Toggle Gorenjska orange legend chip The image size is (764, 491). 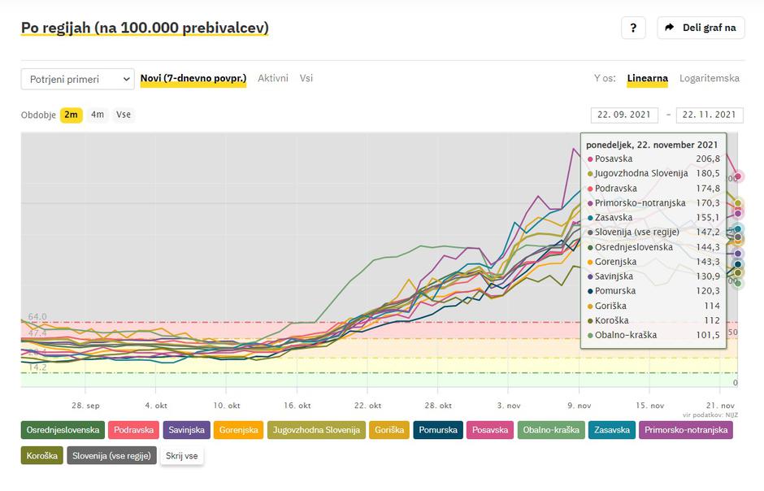tap(239, 430)
